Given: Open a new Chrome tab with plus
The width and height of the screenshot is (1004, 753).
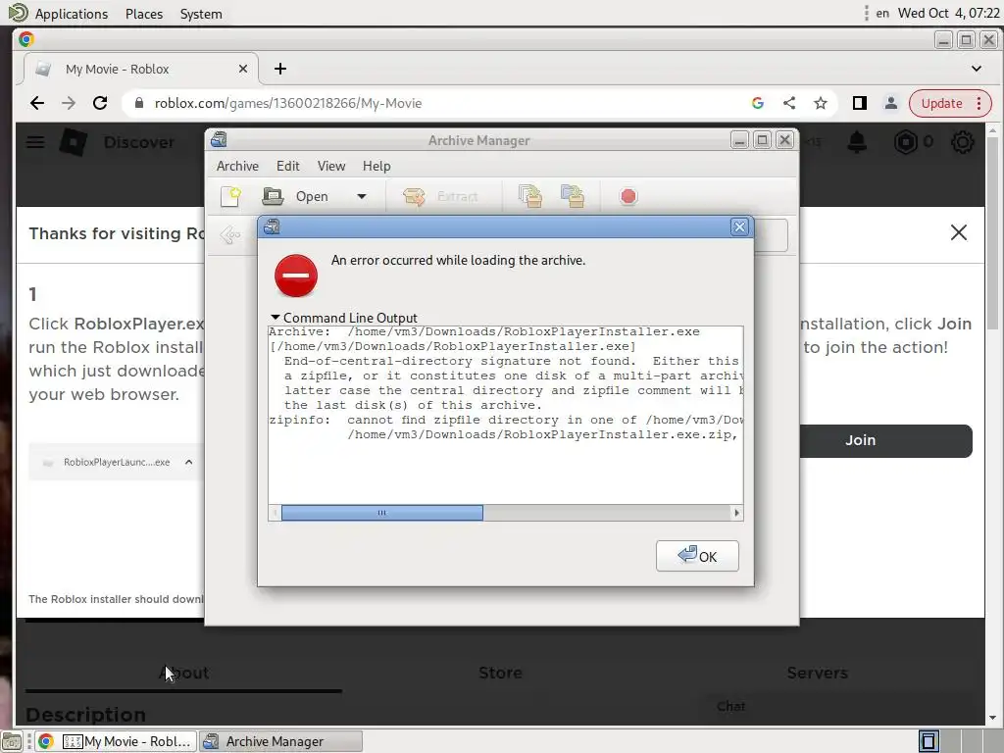Looking at the screenshot, I should (280, 69).
